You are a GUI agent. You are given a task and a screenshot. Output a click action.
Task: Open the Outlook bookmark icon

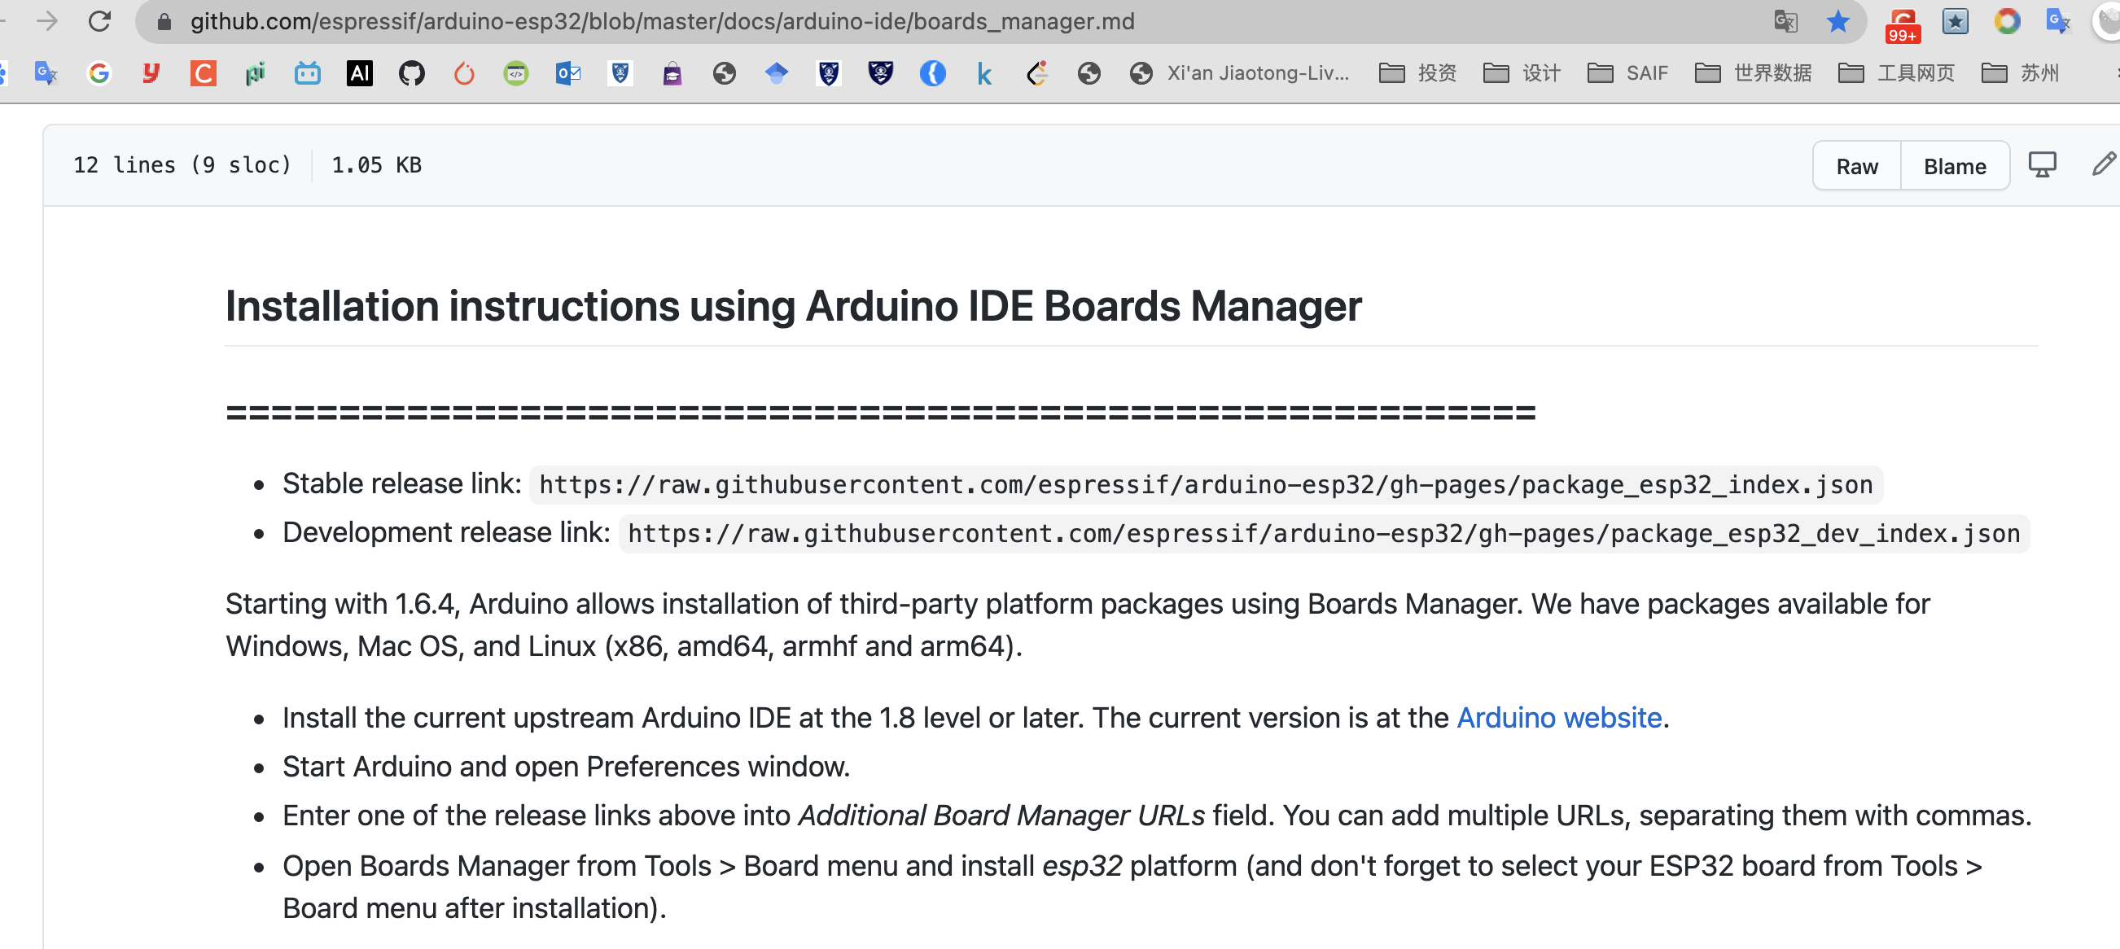[x=568, y=73]
